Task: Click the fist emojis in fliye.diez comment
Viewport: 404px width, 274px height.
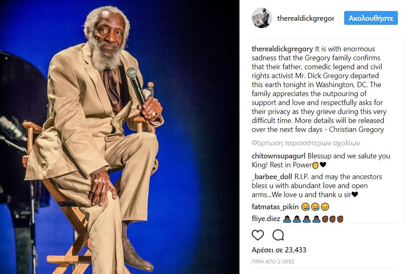Action: coord(332,219)
